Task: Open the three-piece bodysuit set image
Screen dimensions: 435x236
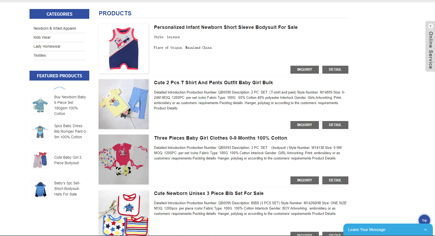Action: click(124, 159)
